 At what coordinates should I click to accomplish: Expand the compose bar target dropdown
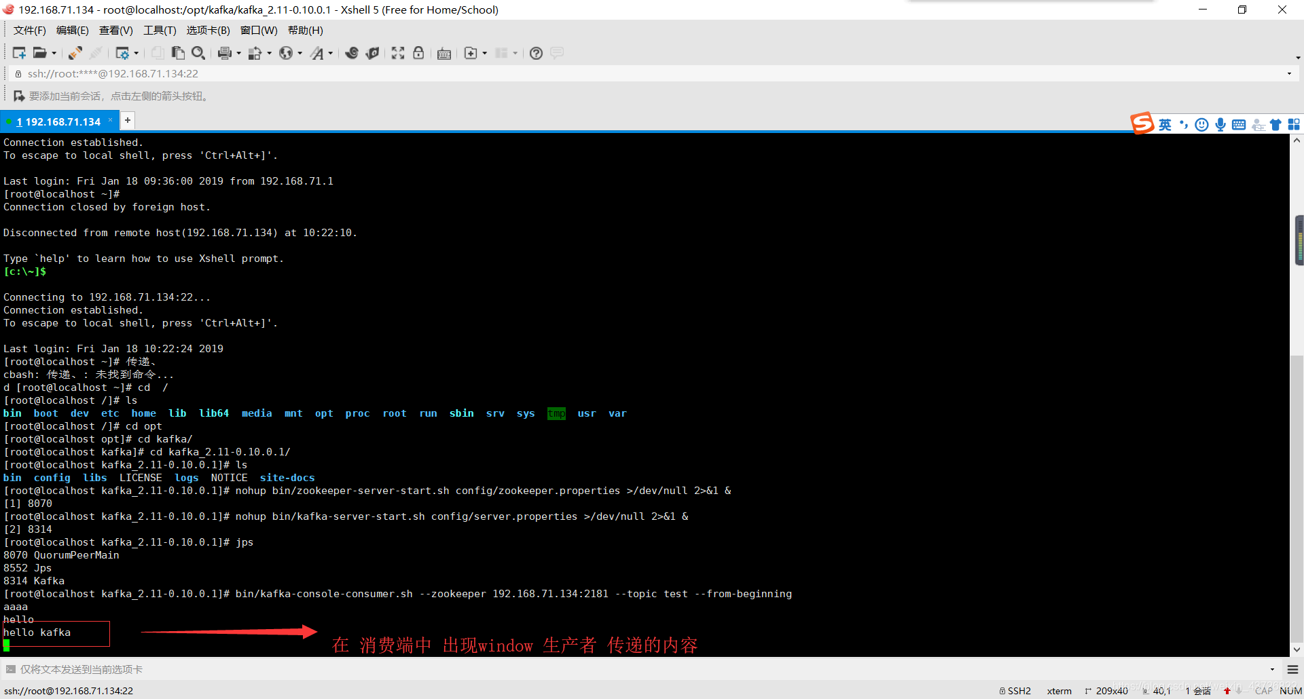point(1272,669)
